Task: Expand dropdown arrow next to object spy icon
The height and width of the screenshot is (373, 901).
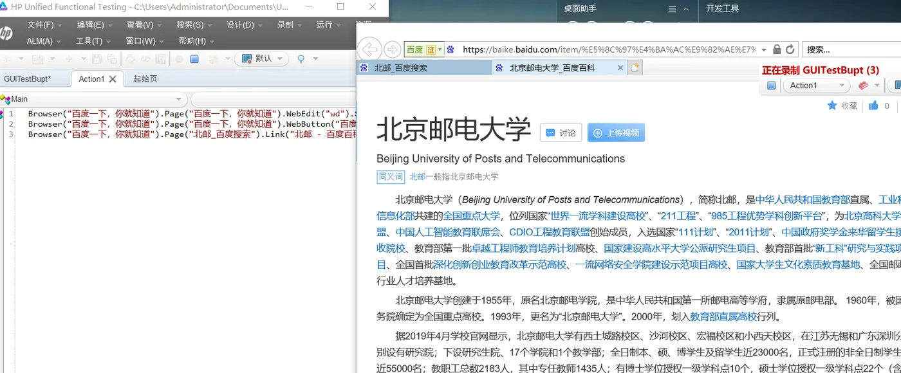Action: (x=315, y=59)
